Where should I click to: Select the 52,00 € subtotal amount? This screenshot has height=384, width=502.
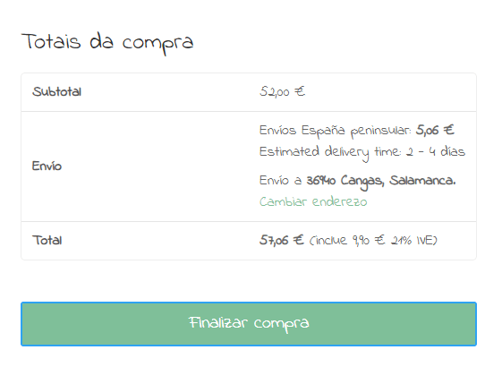click(x=282, y=92)
